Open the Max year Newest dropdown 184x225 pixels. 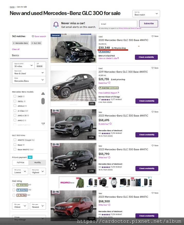click(x=38, y=206)
